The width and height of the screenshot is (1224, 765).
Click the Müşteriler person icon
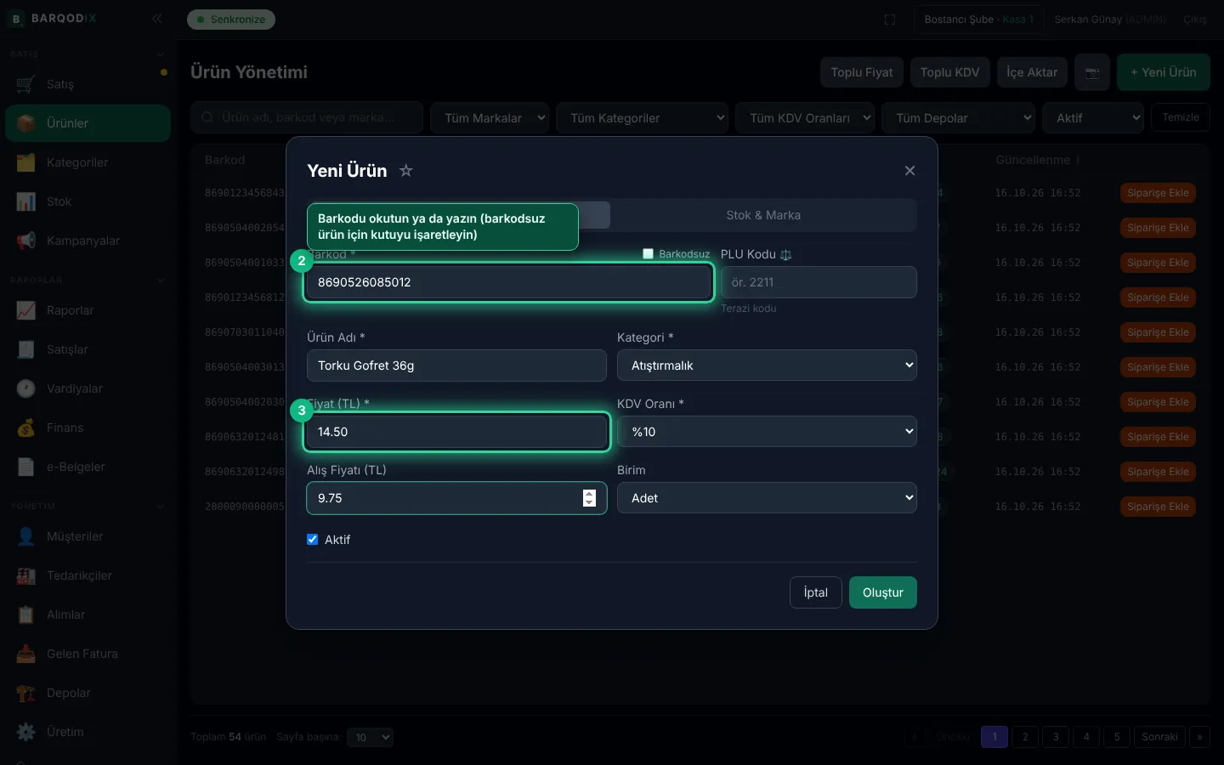(26, 536)
